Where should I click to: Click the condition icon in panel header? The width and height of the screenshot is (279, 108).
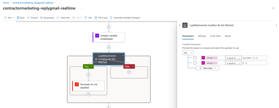[x=185, y=25]
